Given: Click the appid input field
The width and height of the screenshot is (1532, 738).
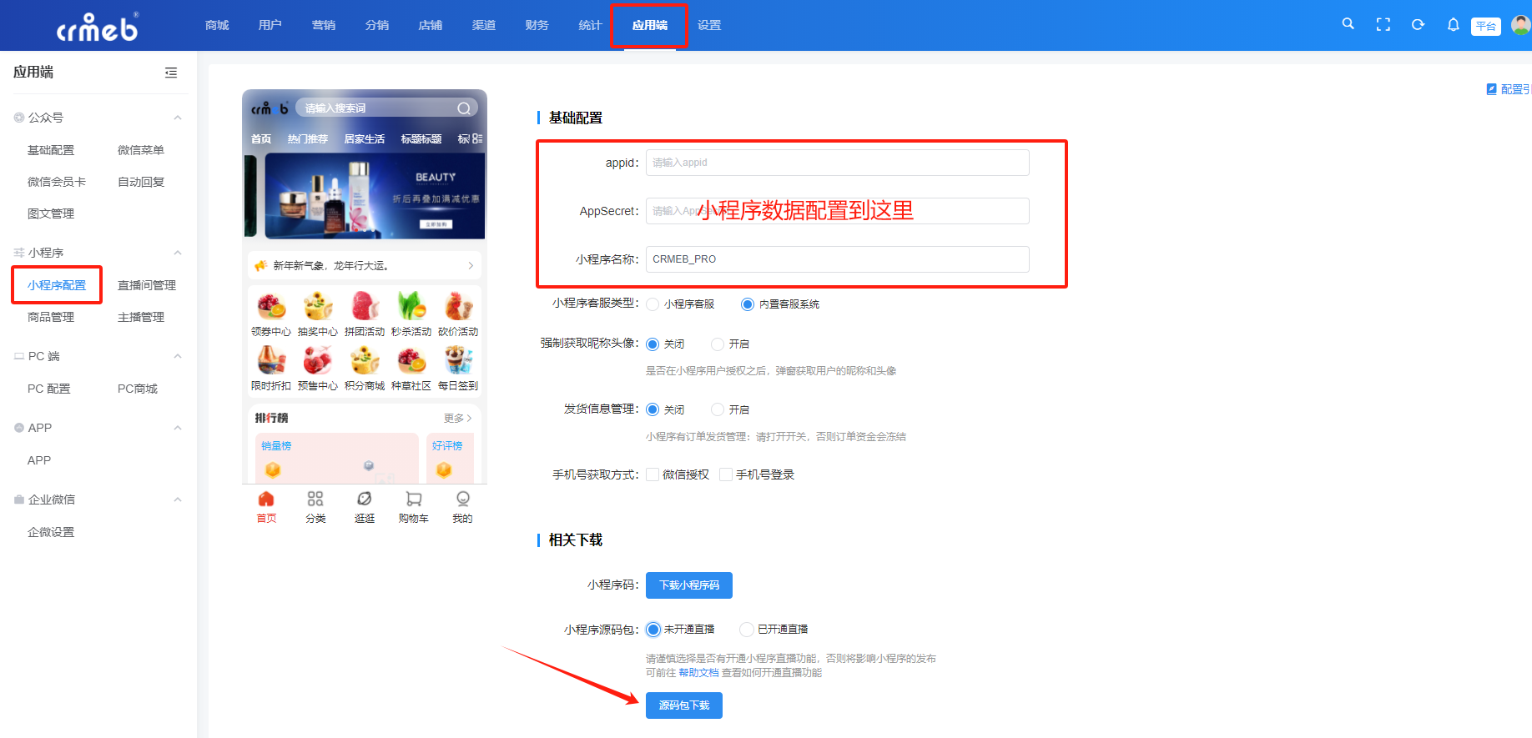Looking at the screenshot, I should pyautogui.click(x=837, y=163).
